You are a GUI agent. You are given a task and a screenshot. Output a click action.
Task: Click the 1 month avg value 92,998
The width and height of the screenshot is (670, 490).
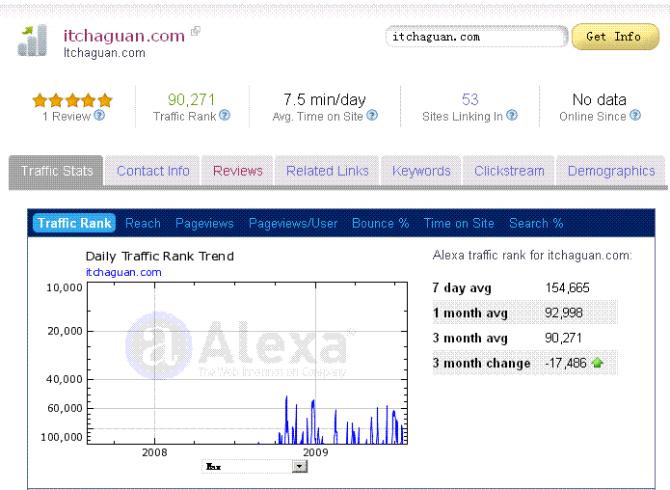tap(564, 313)
